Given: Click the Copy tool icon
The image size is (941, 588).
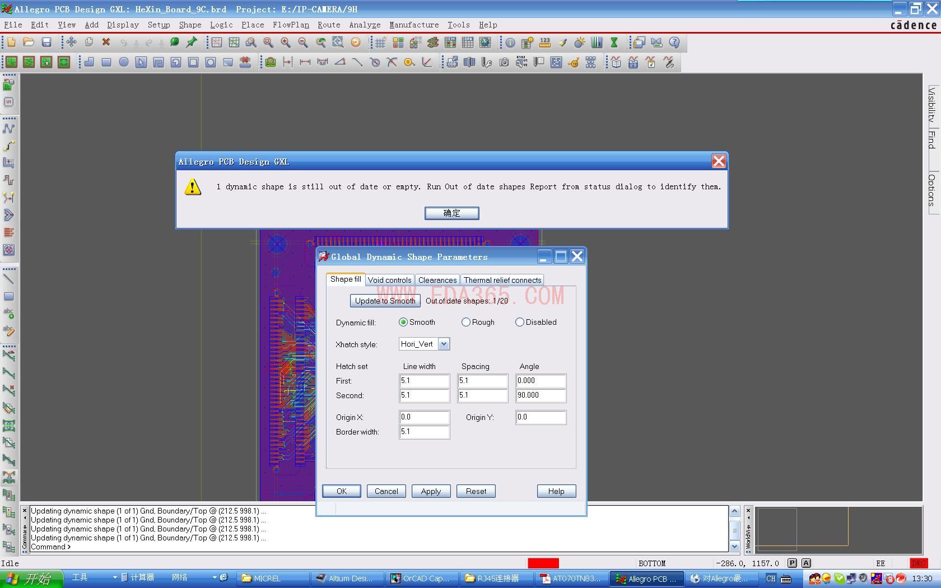Looking at the screenshot, I should pyautogui.click(x=88, y=43).
